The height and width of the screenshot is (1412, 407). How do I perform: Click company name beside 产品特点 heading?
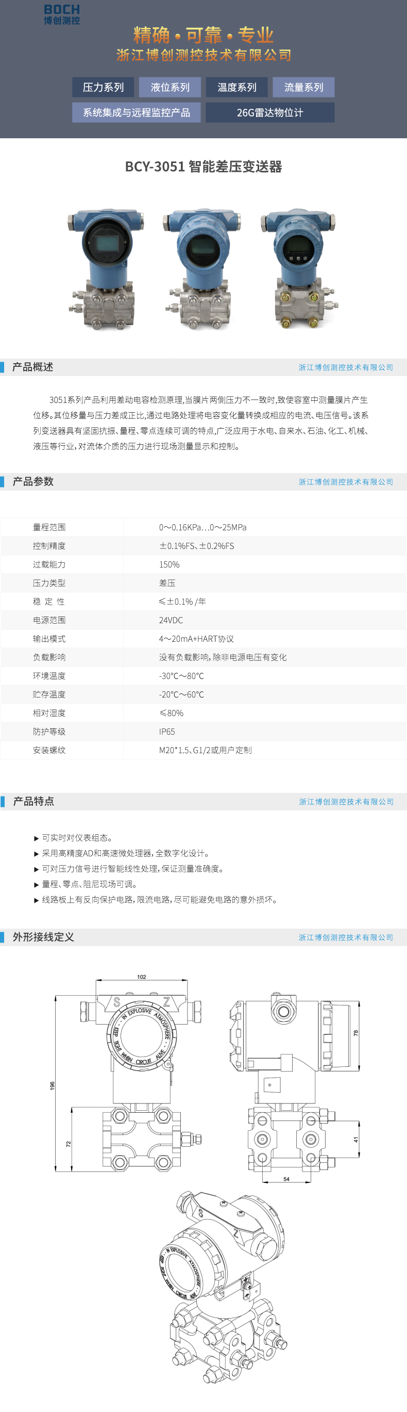point(346,801)
